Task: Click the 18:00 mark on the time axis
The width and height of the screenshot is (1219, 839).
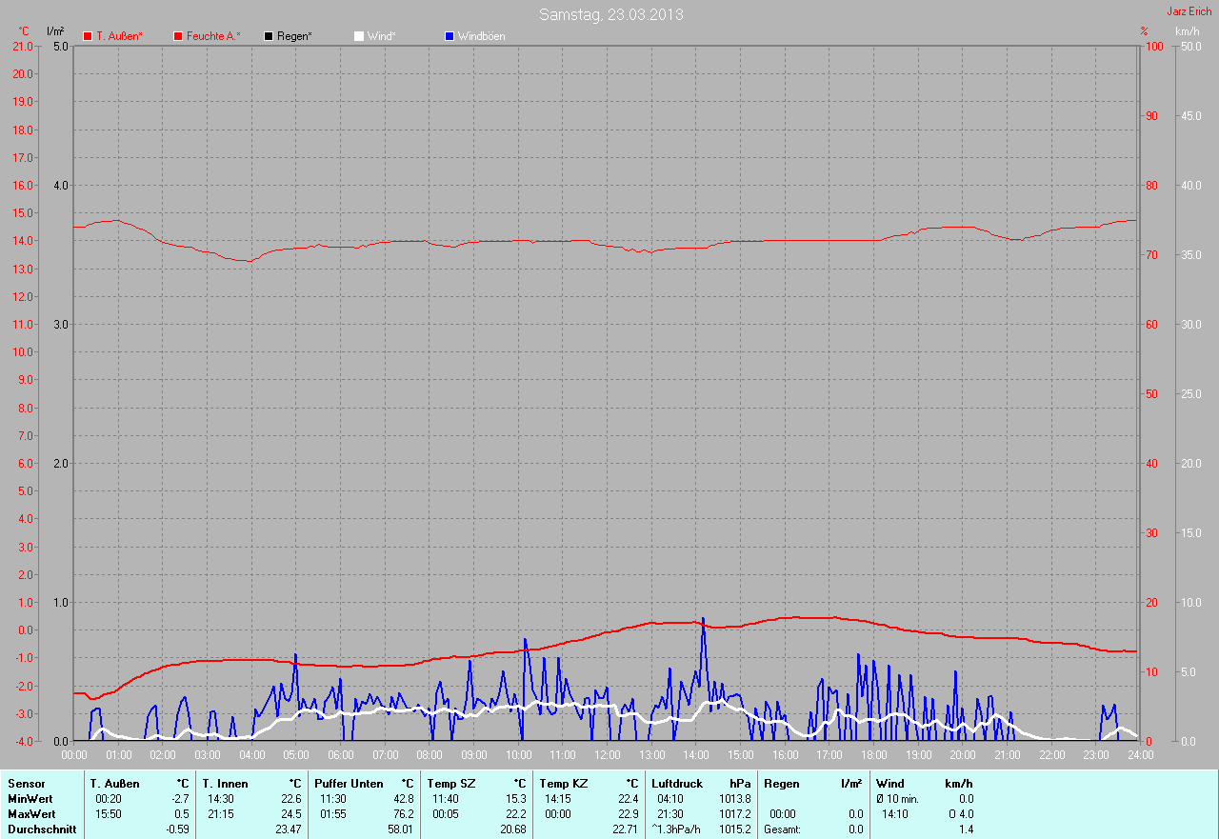Action: tap(873, 755)
